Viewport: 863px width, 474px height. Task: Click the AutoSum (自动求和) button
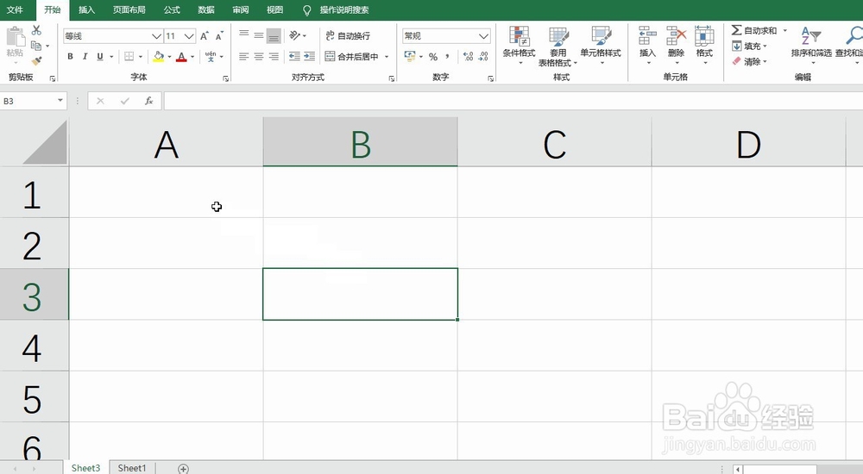click(754, 30)
